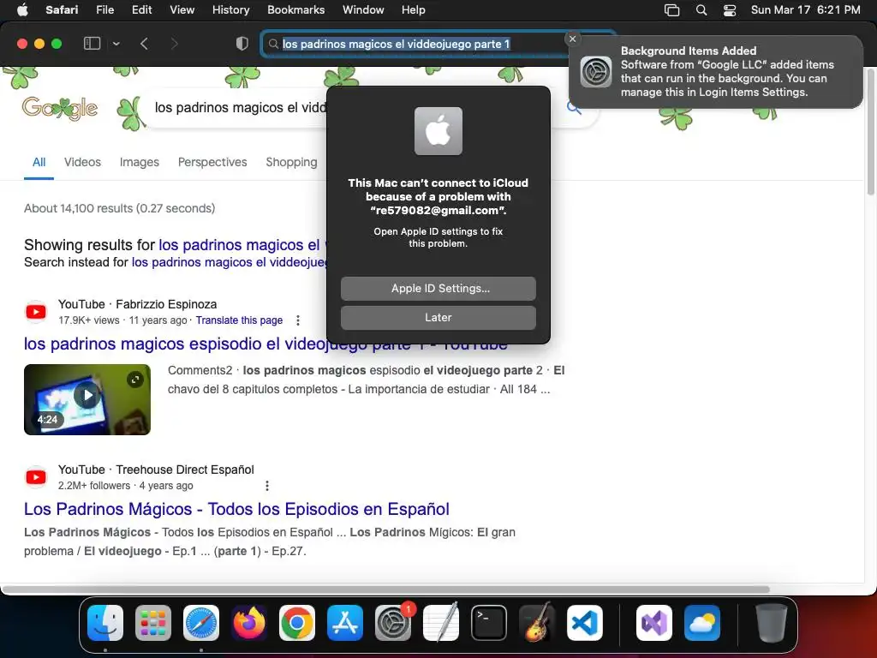Screen dimensions: 877x658
Task: Open the Background Items Added notification
Action: point(715,72)
